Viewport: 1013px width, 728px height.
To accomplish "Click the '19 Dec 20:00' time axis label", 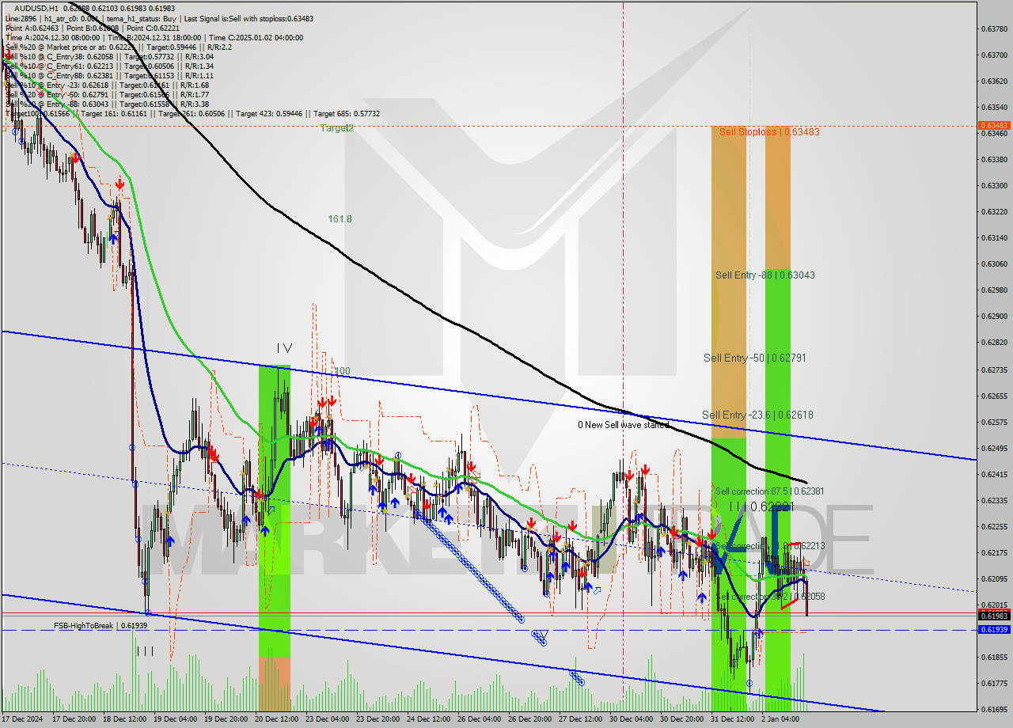I will [x=226, y=719].
